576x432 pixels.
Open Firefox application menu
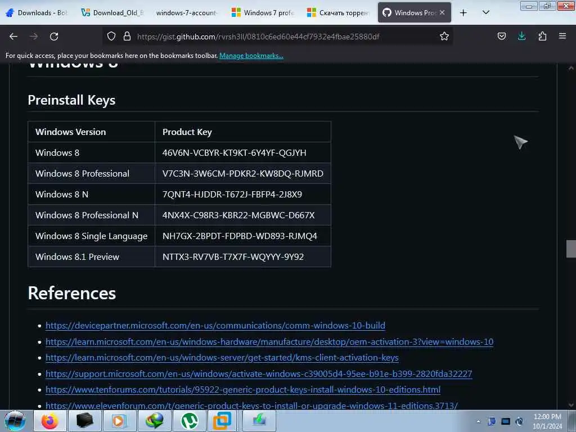click(562, 36)
